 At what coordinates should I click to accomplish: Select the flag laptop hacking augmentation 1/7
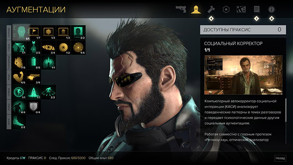click(x=34, y=32)
